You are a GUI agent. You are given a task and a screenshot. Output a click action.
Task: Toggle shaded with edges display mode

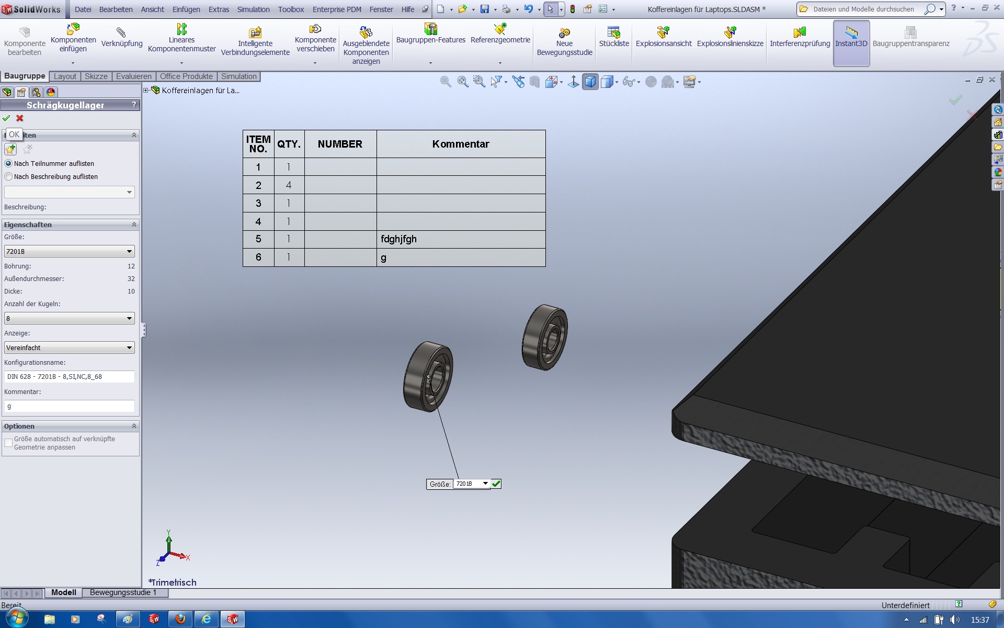pyautogui.click(x=590, y=82)
